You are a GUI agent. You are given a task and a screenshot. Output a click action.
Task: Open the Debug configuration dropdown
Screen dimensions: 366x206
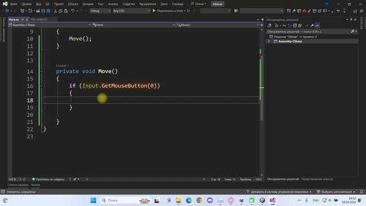(x=100, y=11)
